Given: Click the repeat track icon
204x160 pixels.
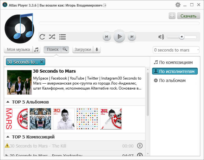Looking at the screenshot, I should pos(42,37).
